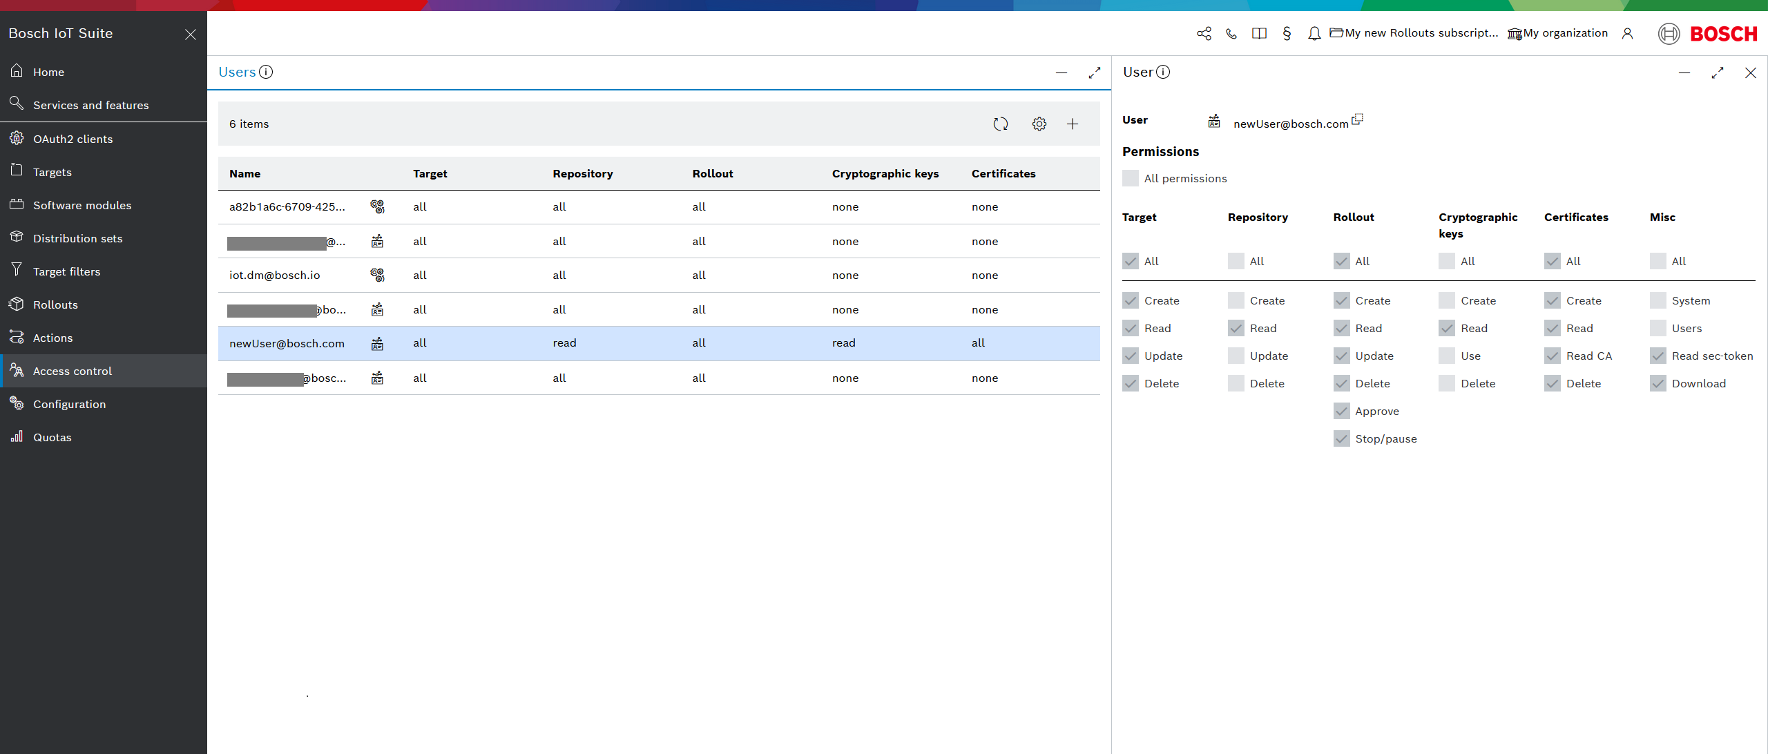The height and width of the screenshot is (754, 1768).
Task: Open the My organization selector
Action: [1557, 33]
